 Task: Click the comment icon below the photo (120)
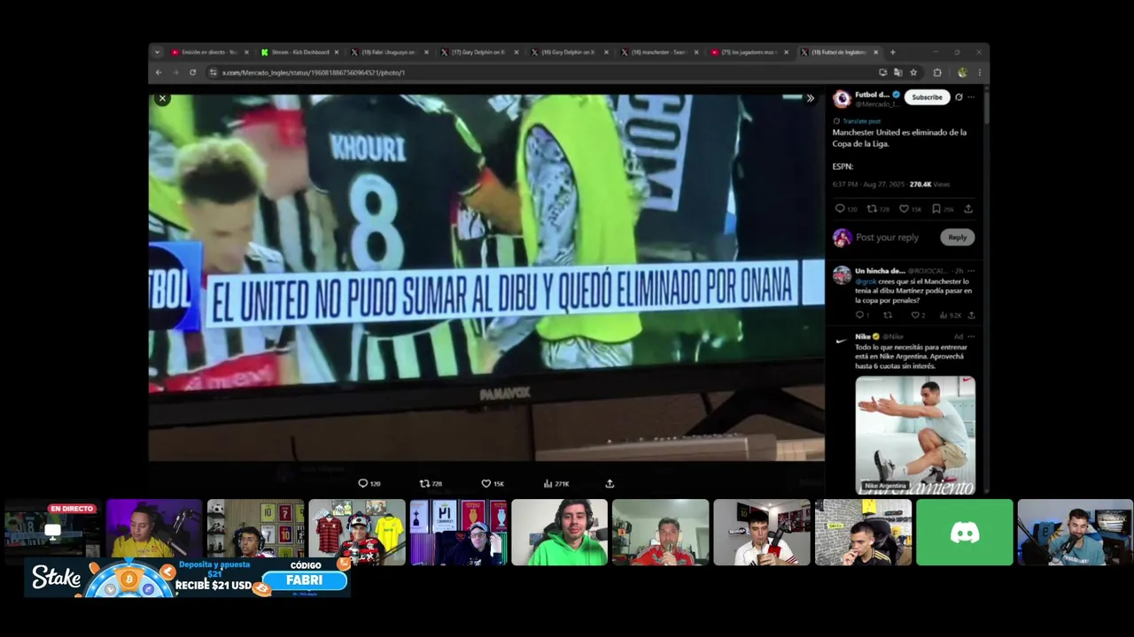362,483
